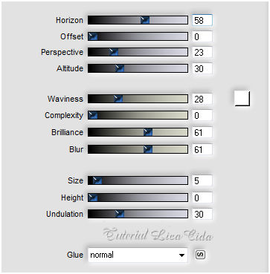Click the Brilliance slider handle
The image size is (270, 274).
click(x=148, y=132)
